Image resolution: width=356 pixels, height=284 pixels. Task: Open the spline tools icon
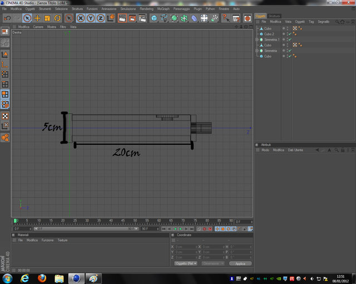(x=164, y=18)
